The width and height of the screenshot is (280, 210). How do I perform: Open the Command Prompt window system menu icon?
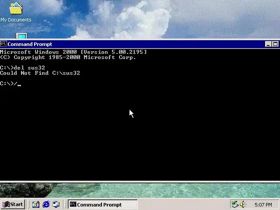click(3, 44)
